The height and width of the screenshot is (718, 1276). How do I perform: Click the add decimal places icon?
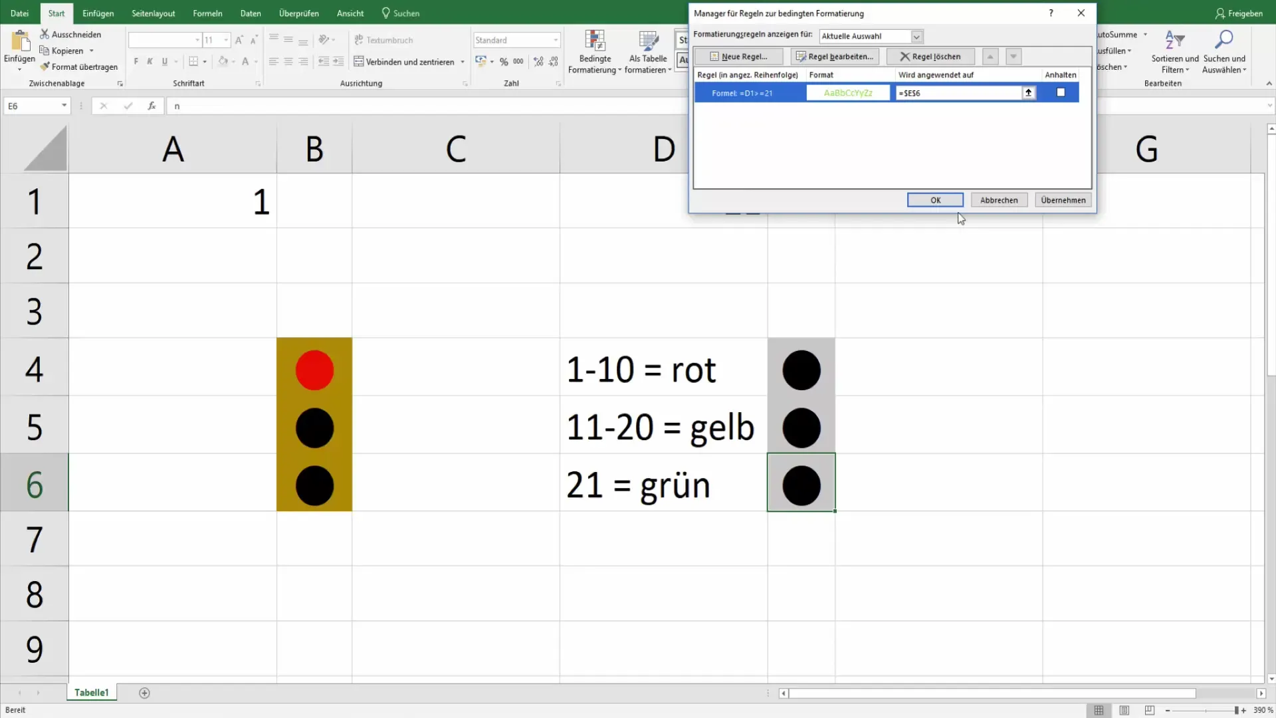point(538,61)
